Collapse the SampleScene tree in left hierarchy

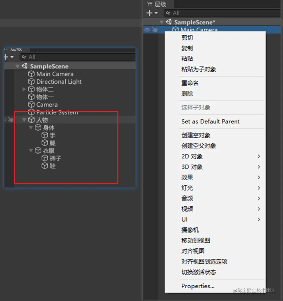(x=17, y=66)
